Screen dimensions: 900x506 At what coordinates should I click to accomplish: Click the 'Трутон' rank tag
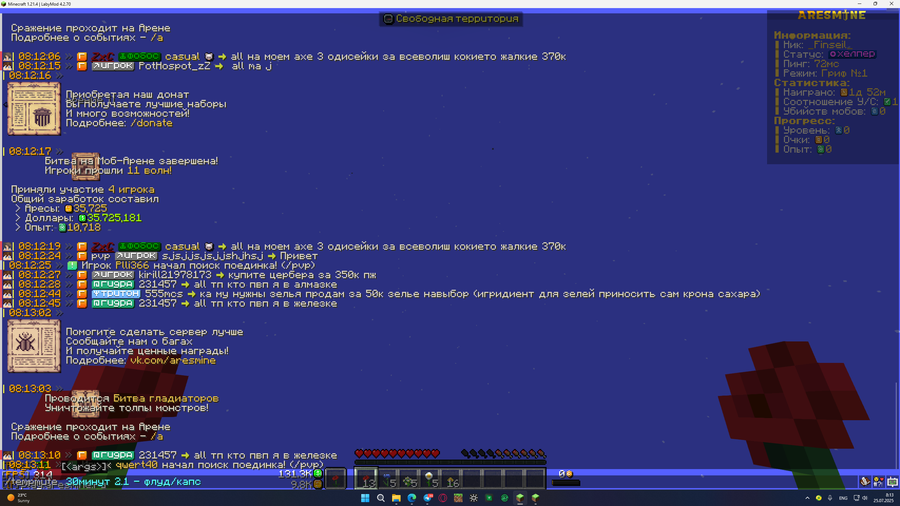click(x=116, y=294)
